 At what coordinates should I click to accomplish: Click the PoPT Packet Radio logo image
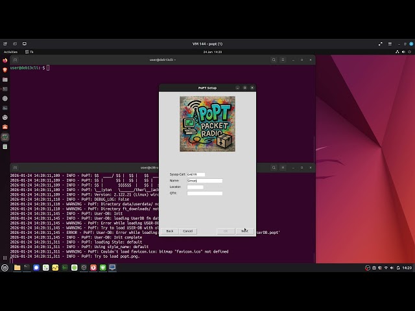[x=207, y=124]
